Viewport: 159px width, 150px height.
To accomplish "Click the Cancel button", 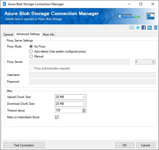I will point(145,145).
